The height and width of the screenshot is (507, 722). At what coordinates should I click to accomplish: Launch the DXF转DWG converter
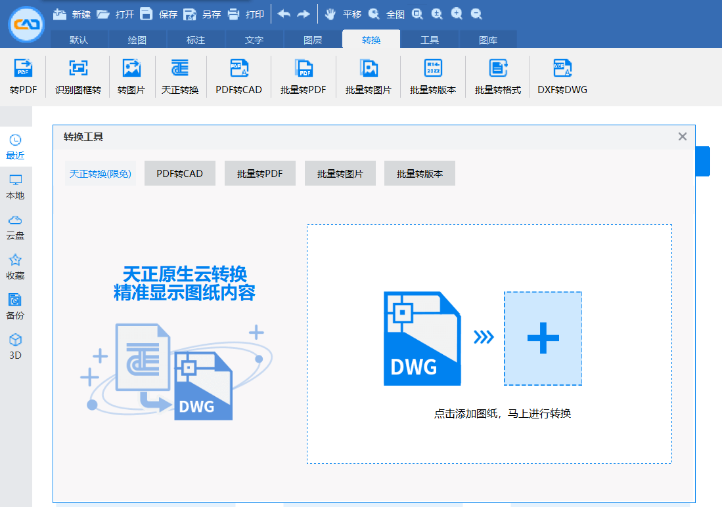(x=562, y=77)
